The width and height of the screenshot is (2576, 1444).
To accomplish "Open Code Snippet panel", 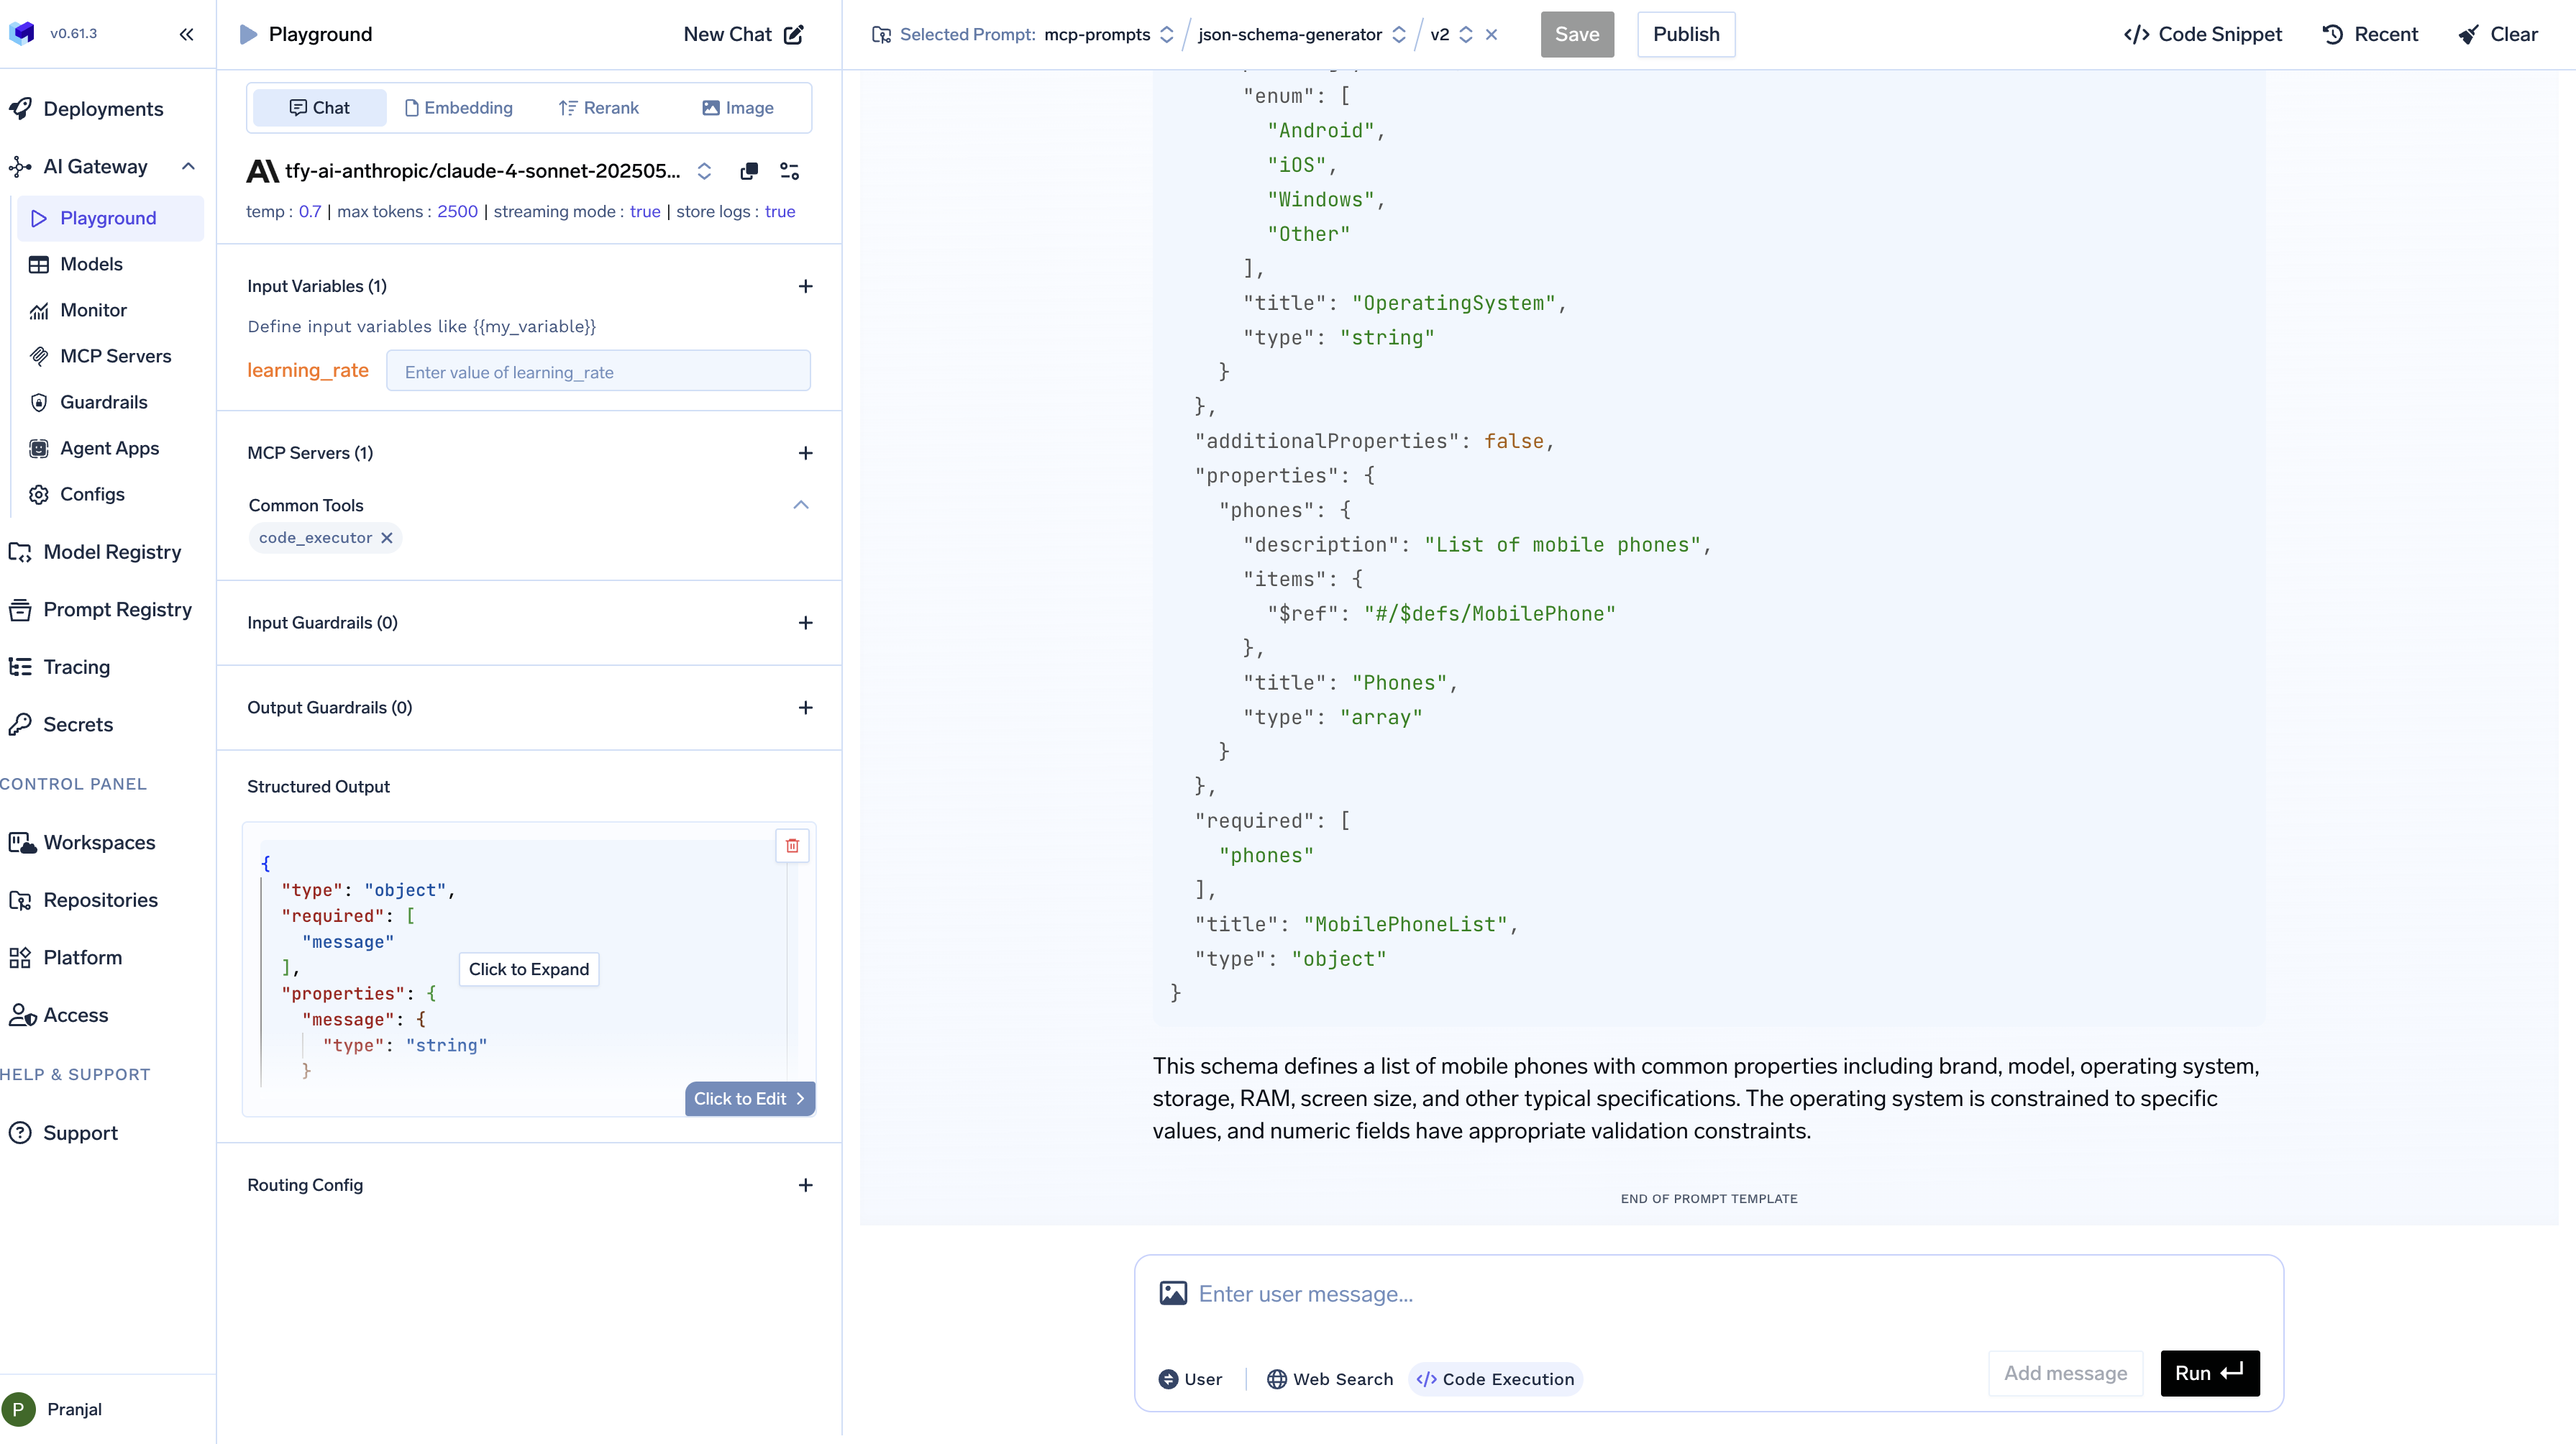I will pyautogui.click(x=2203, y=34).
